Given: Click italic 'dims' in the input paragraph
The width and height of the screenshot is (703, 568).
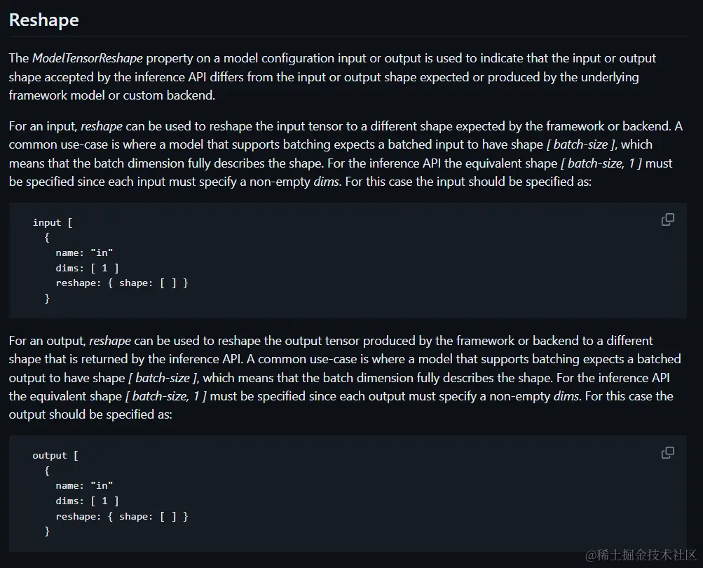Looking at the screenshot, I should 327,182.
